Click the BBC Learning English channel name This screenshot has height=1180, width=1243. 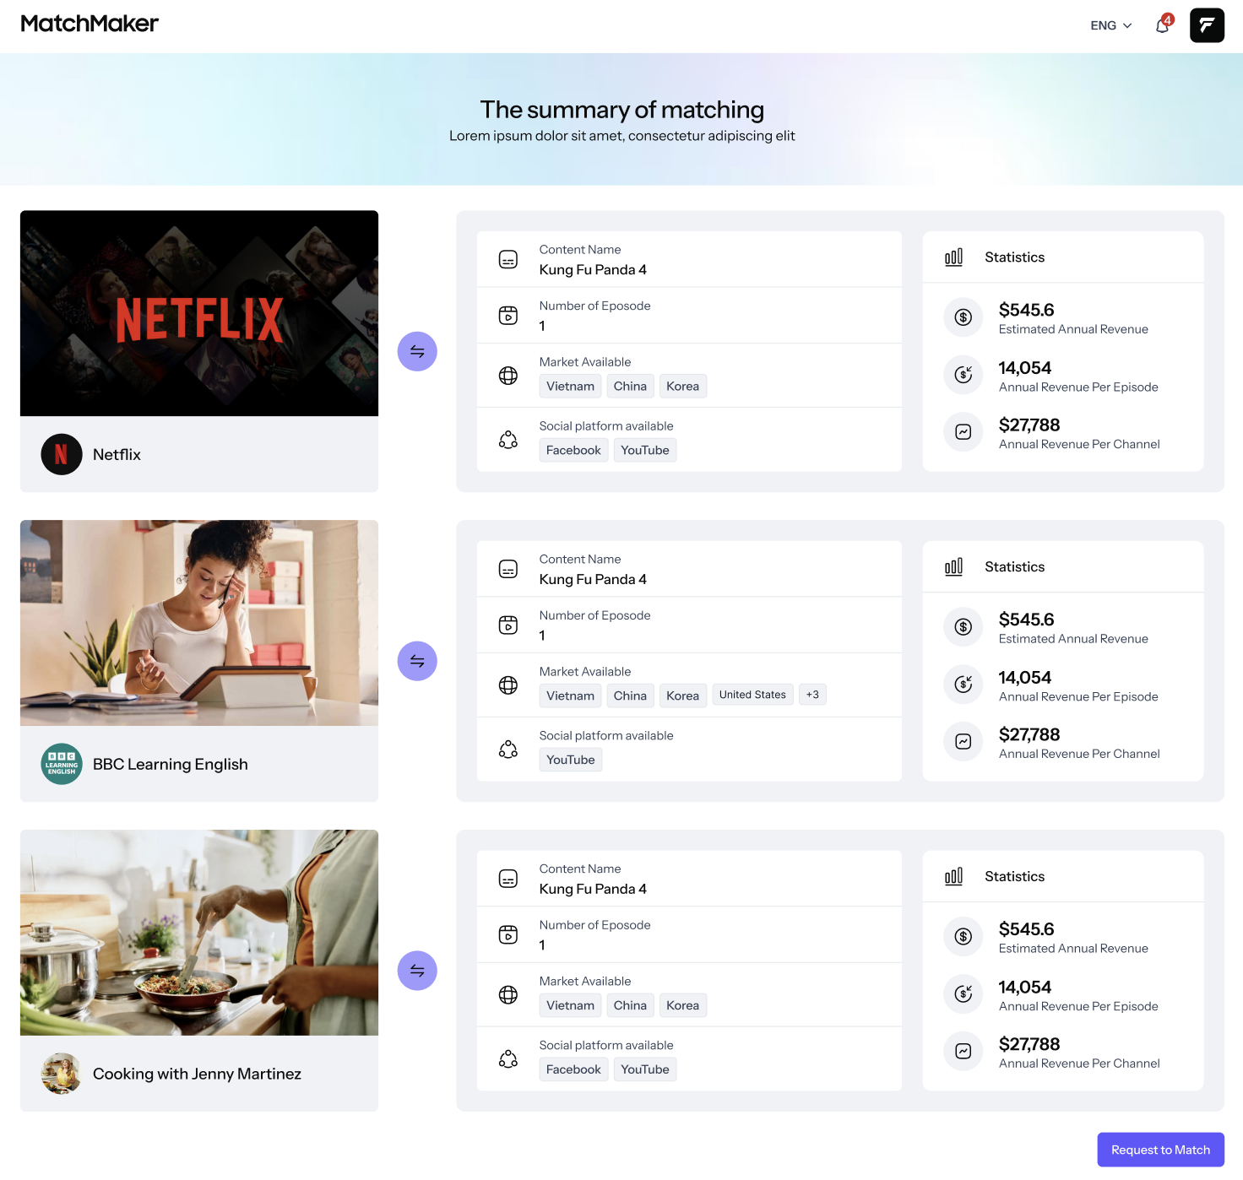click(x=171, y=764)
